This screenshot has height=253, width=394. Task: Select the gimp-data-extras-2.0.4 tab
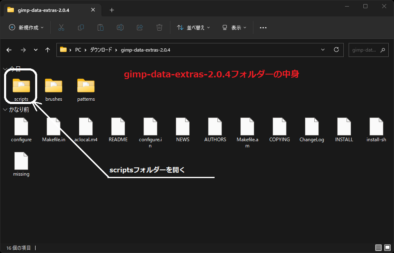[52, 10]
